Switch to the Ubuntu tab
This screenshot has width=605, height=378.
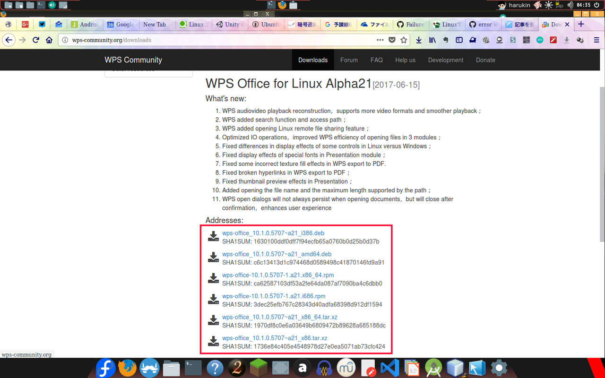click(x=266, y=25)
